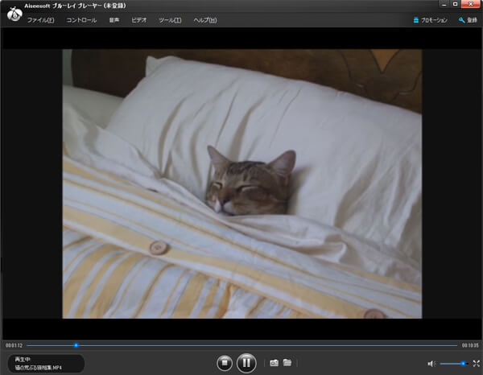Stop the video playback
The width and height of the screenshot is (483, 375).
pyautogui.click(x=225, y=363)
